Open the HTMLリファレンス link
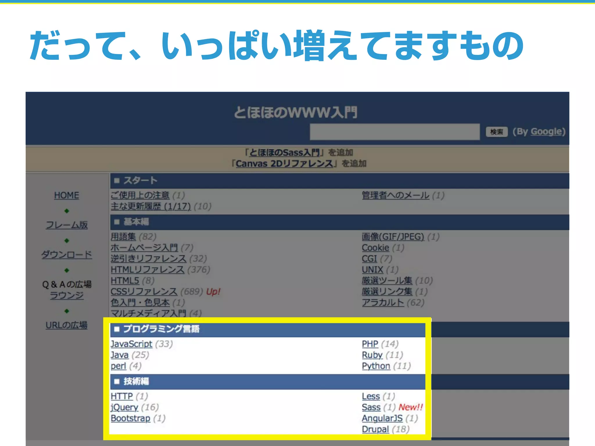Image resolution: width=595 pixels, height=446 pixels. (x=147, y=270)
